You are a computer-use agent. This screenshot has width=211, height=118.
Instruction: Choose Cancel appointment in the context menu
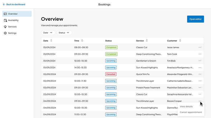pos(191,112)
